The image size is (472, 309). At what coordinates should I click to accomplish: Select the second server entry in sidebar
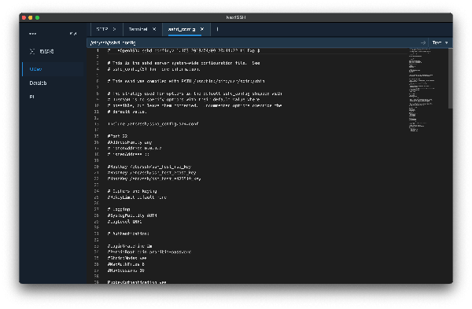pyautogui.click(x=53, y=83)
